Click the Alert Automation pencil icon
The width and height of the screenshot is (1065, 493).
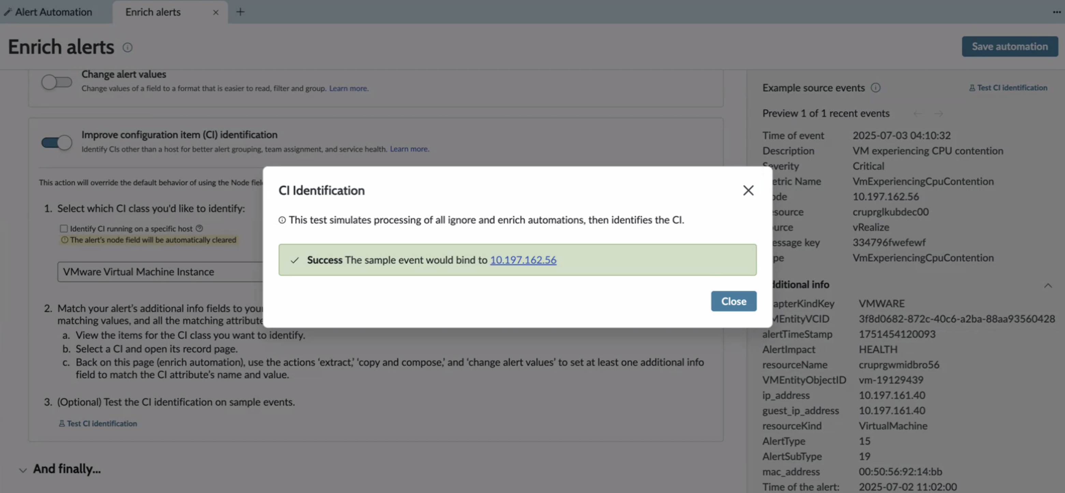(8, 12)
